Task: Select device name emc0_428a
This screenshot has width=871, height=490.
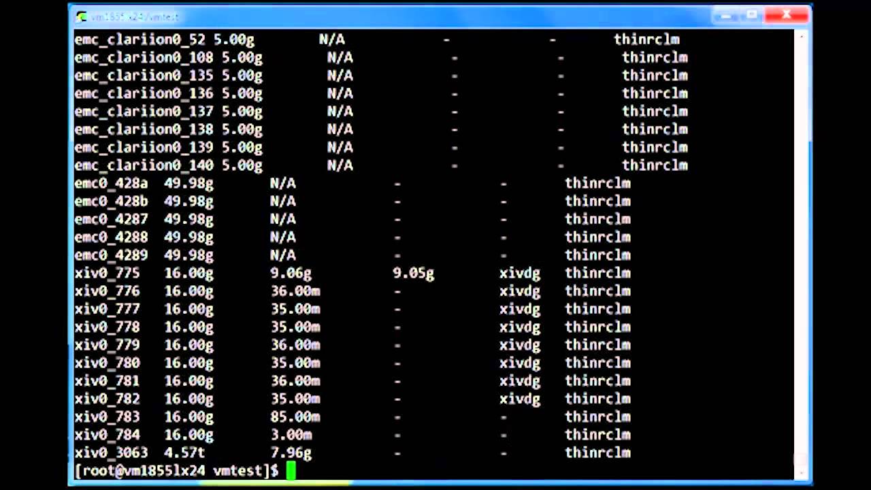Action: click(111, 183)
